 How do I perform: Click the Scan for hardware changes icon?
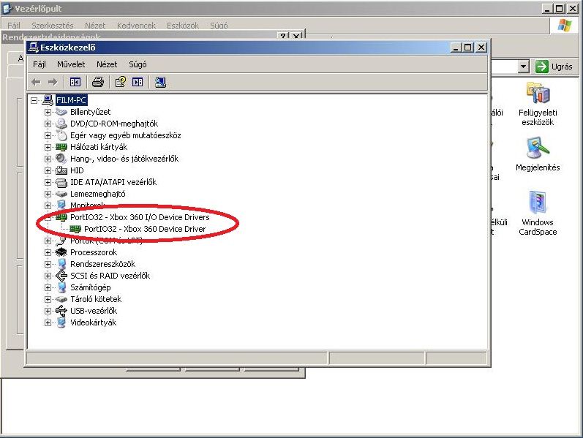(160, 82)
